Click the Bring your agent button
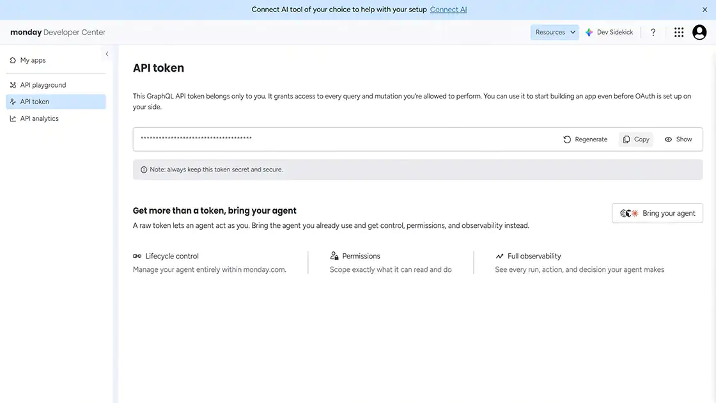 coord(657,213)
